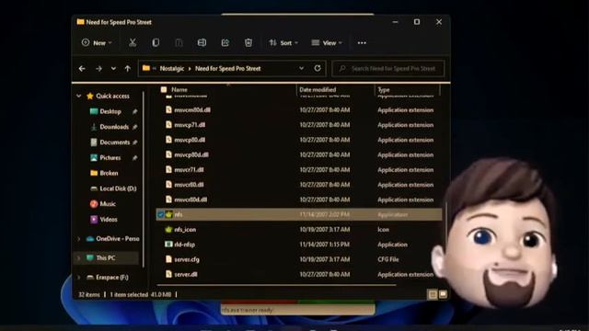Screen dimensions: 589x331
Task: Switch to large thumbnails view icon
Action: (x=443, y=294)
